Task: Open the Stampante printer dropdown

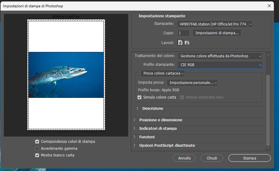Action: tap(215, 24)
